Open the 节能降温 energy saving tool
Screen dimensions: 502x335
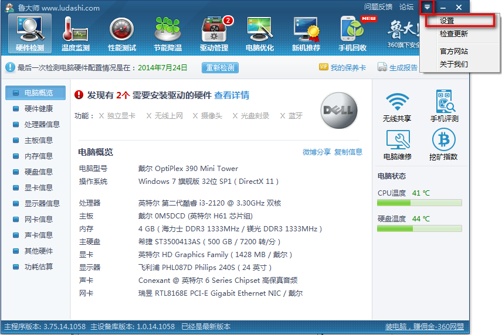click(x=168, y=33)
